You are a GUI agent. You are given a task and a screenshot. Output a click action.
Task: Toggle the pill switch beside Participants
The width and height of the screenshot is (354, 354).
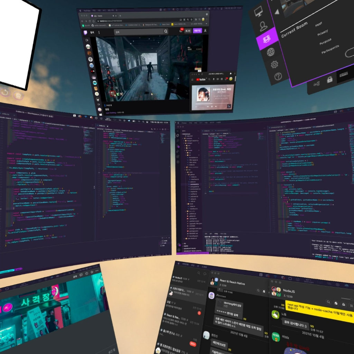pos(350,53)
